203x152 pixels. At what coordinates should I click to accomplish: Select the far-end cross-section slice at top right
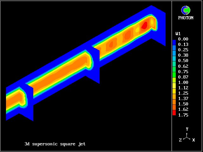(158, 25)
